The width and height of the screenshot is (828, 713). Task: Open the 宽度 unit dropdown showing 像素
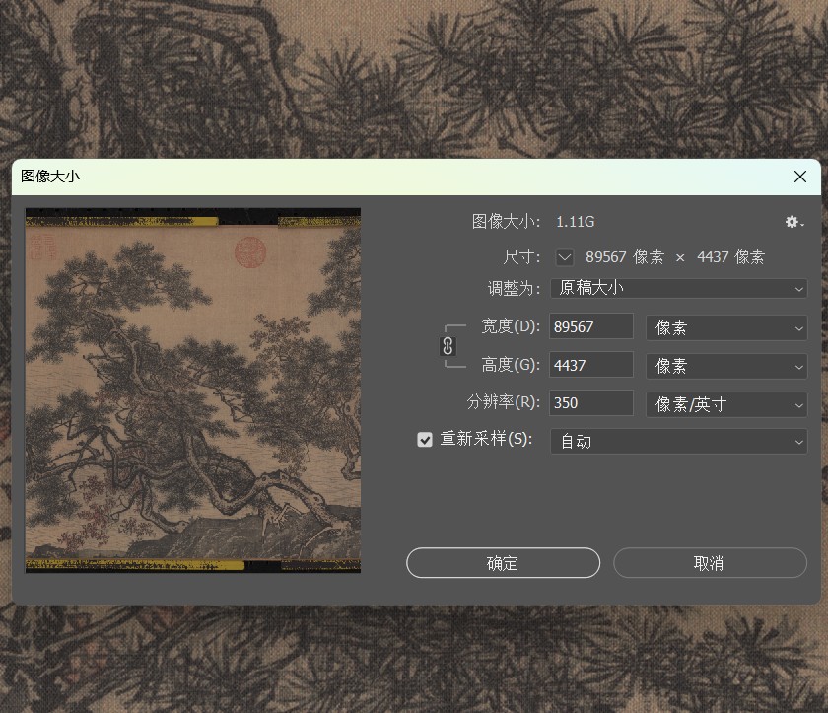coord(726,328)
